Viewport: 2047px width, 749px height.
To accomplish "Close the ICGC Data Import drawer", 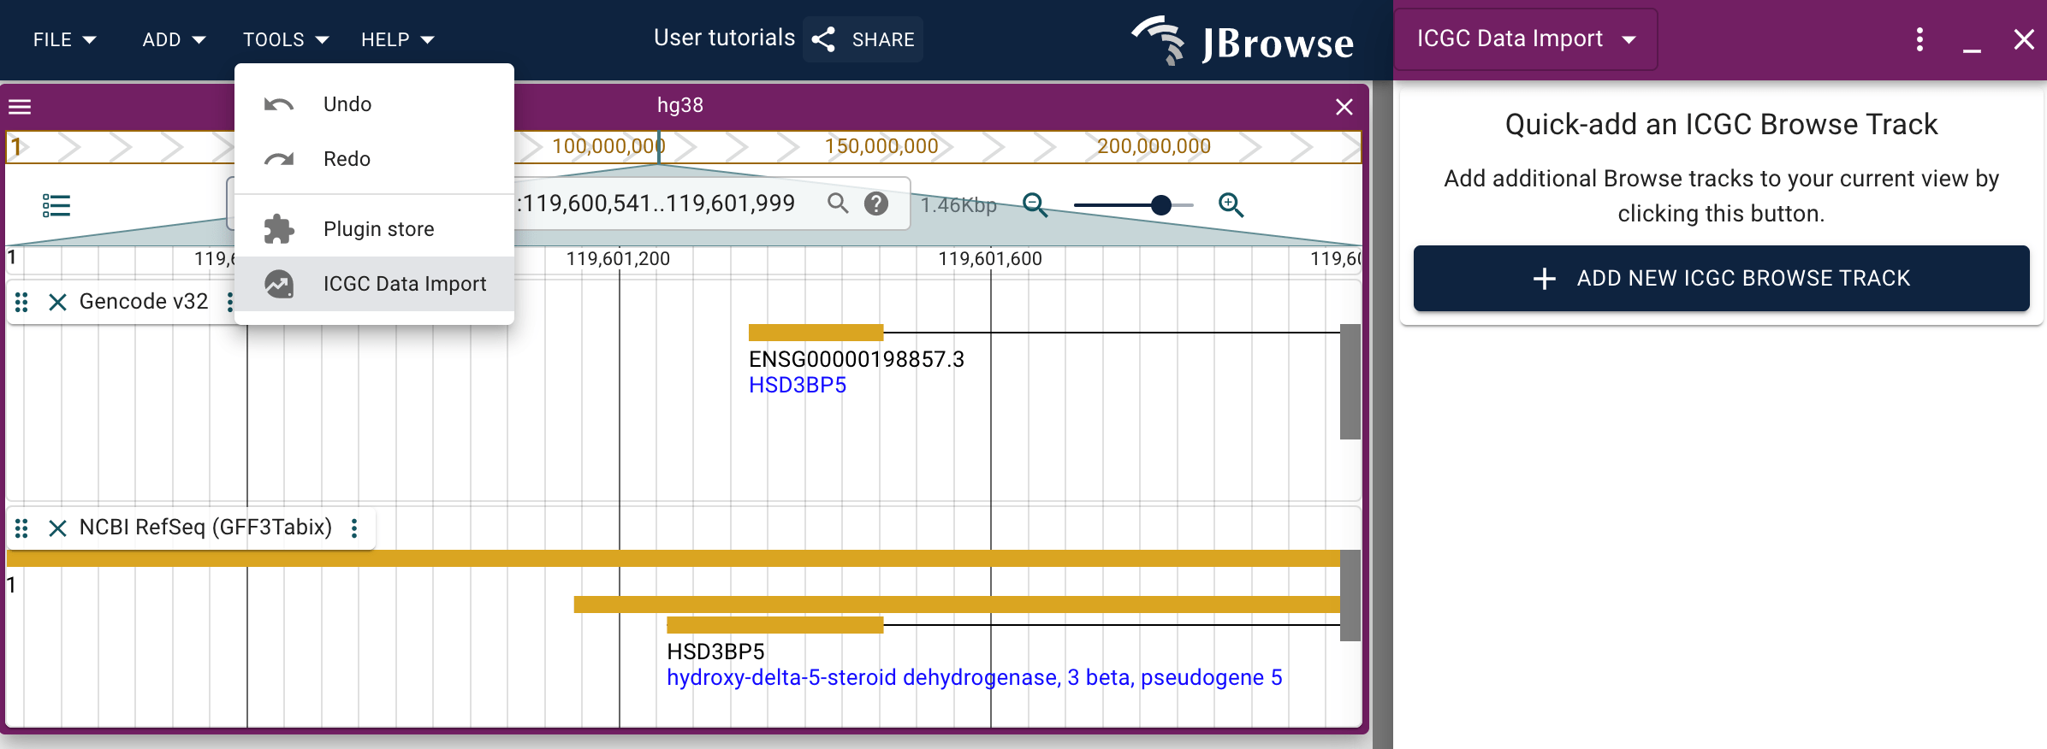I will (x=2024, y=39).
